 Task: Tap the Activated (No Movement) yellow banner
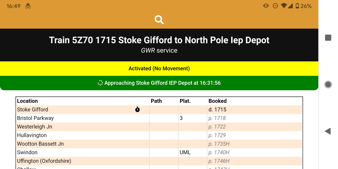(x=159, y=69)
